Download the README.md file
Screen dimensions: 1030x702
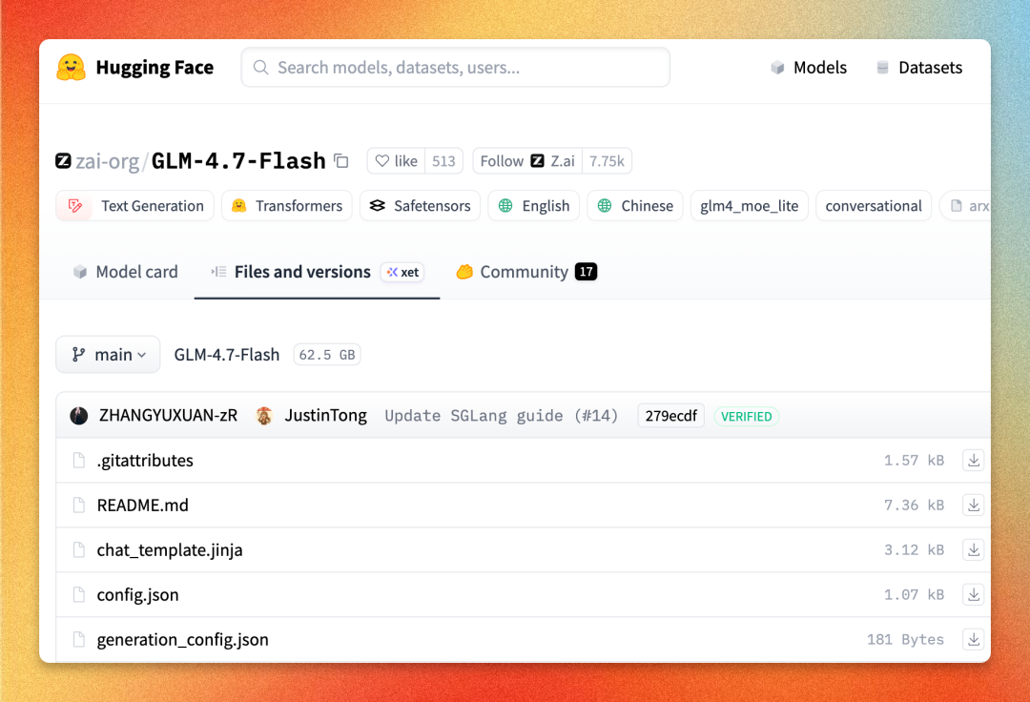(974, 505)
